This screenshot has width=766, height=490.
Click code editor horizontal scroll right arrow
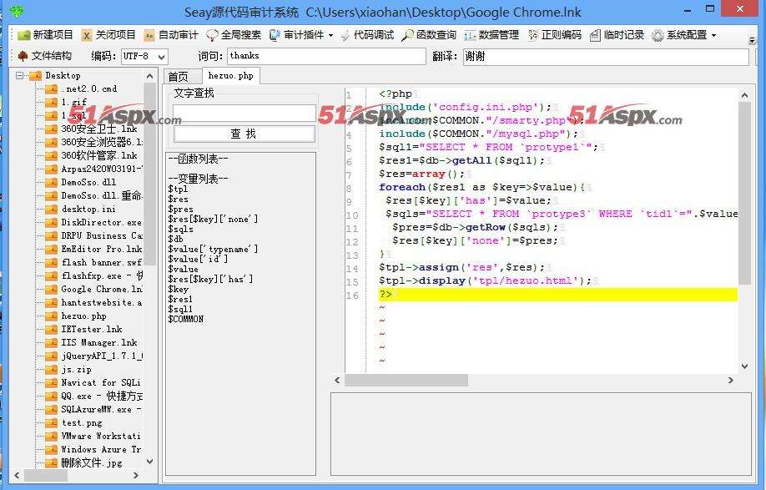click(x=731, y=380)
